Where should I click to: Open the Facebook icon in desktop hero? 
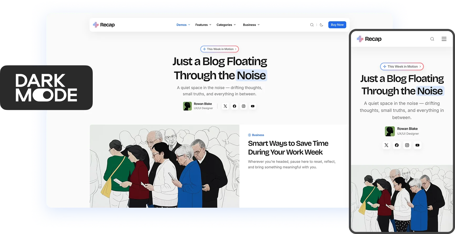tap(234, 106)
